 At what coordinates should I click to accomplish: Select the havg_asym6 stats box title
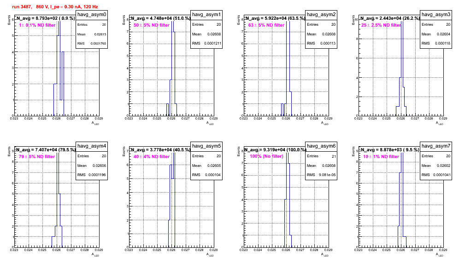coord(321,146)
